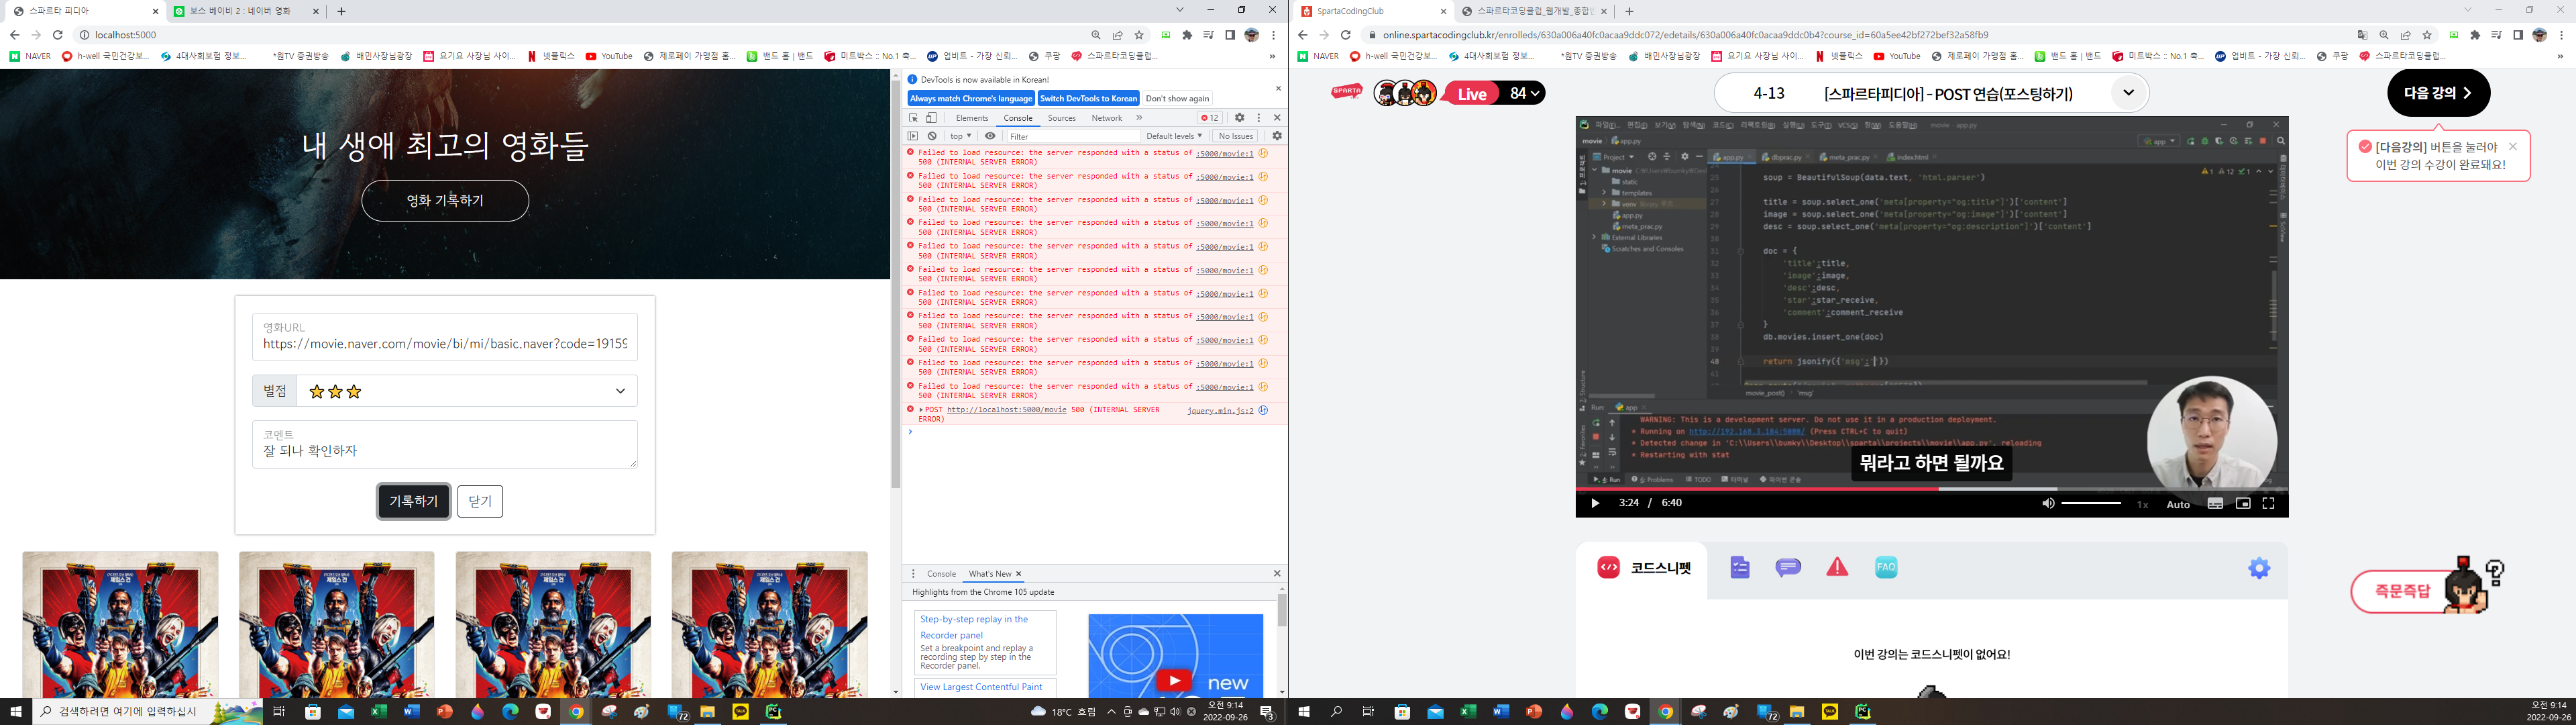Adjust the video volume slider

[2091, 503]
